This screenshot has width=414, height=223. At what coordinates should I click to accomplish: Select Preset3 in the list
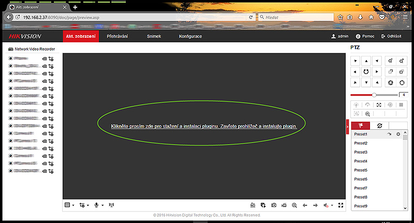click(x=377, y=152)
